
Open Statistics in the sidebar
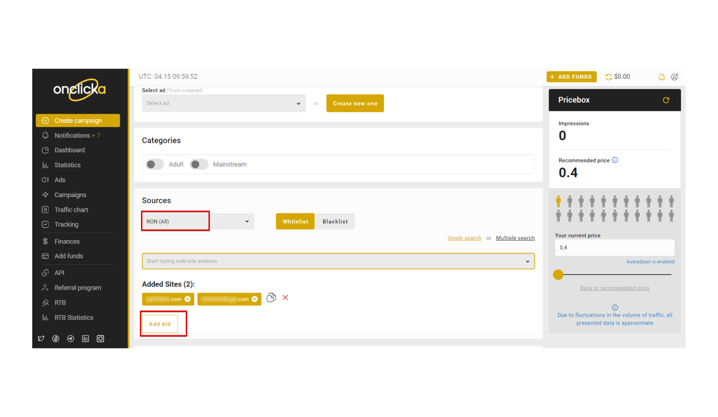(68, 165)
